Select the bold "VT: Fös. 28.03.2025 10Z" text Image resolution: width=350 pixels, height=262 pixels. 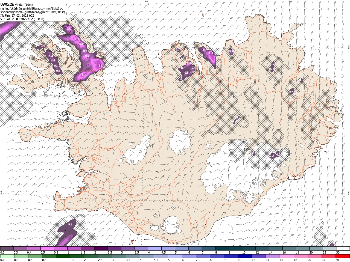pyautogui.click(x=16, y=19)
